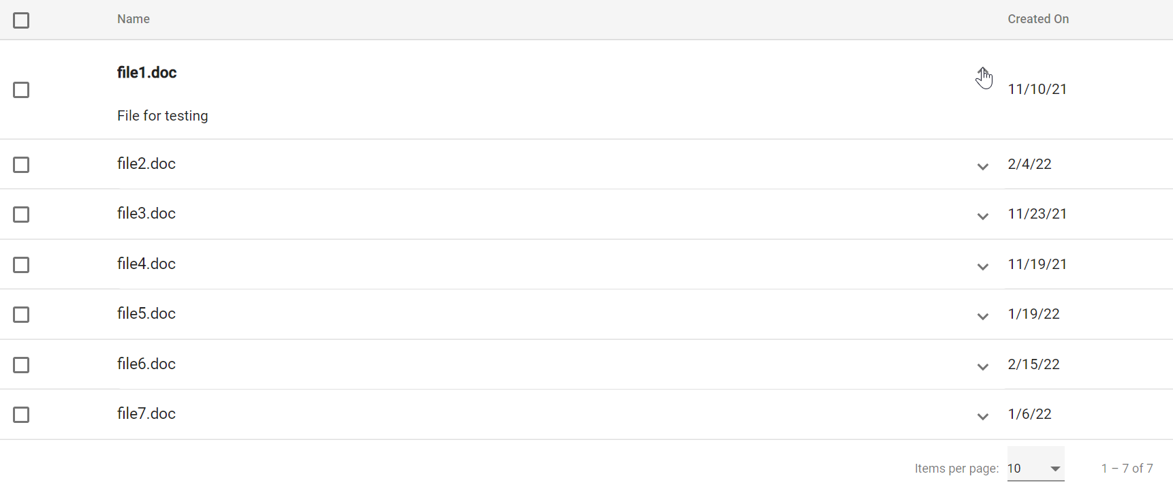Toggle the select-all header checkbox
Viewport: 1173px width, 489px height.
coord(21,20)
